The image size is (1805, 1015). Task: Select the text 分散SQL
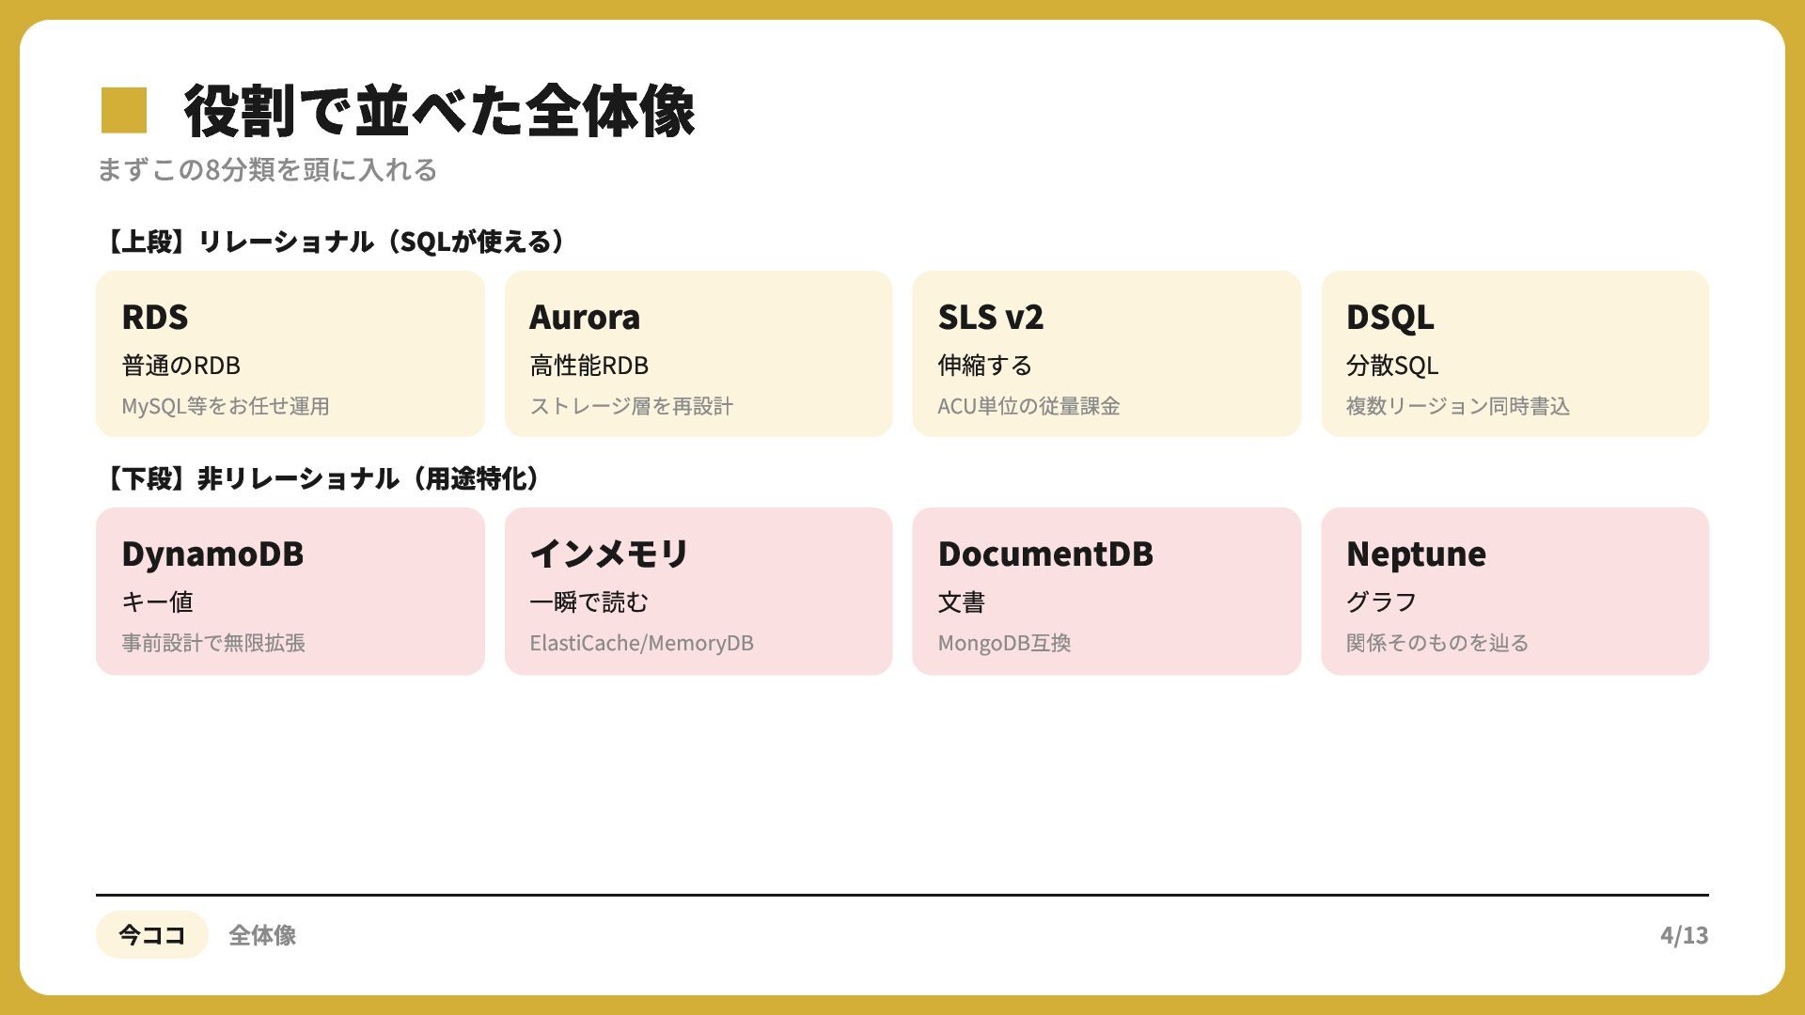(x=1392, y=365)
